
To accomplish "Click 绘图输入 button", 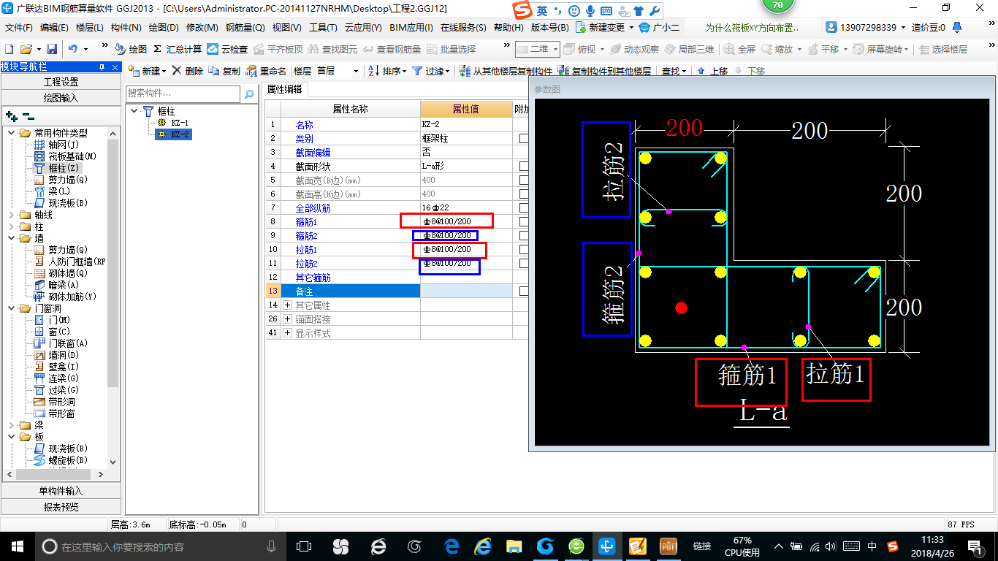I will click(x=61, y=97).
